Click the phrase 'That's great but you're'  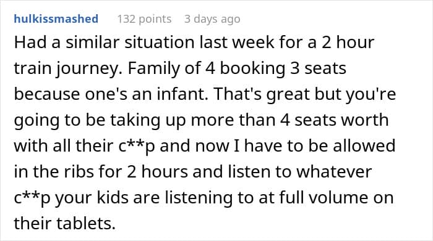(x=305, y=94)
